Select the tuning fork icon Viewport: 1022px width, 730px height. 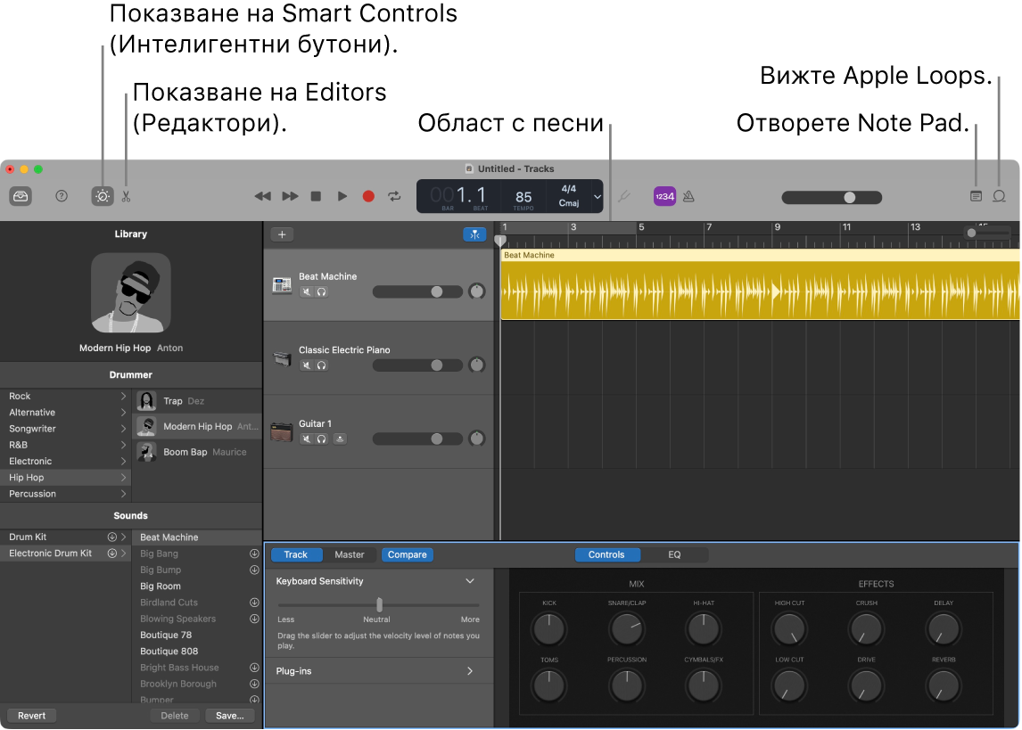tap(623, 196)
